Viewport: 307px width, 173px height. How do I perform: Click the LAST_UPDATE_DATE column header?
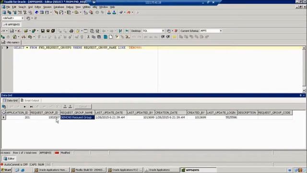tap(111, 112)
